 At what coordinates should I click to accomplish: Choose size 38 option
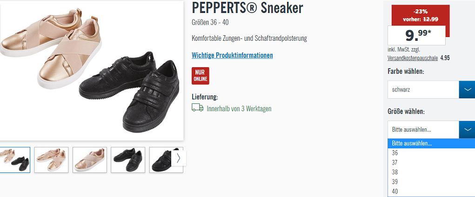(431, 172)
